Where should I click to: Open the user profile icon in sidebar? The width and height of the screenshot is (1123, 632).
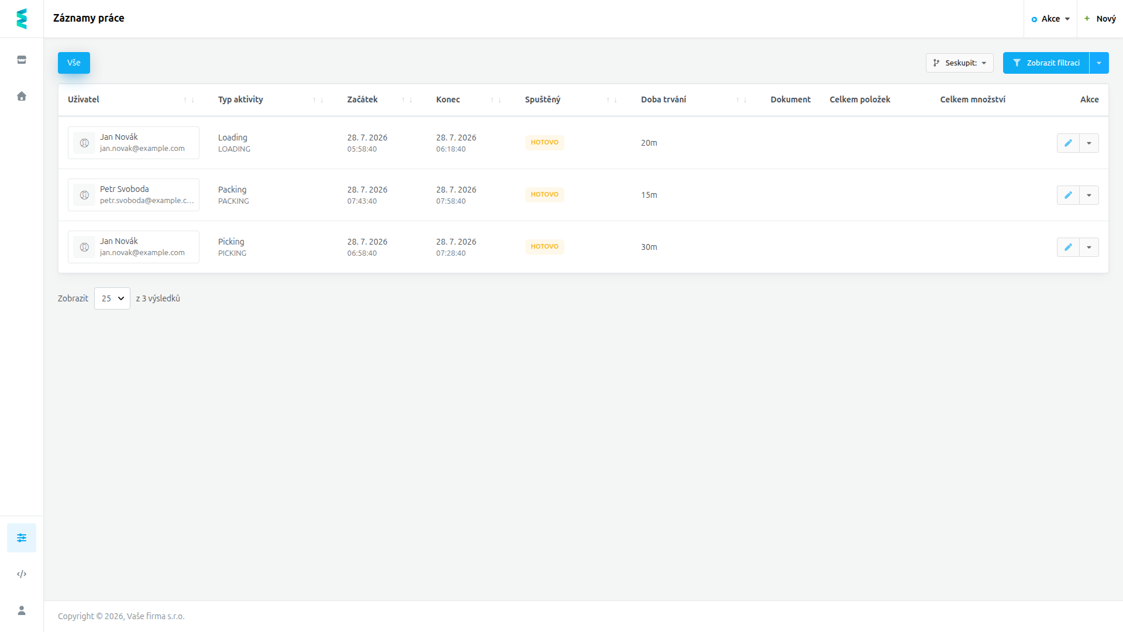[x=22, y=610]
